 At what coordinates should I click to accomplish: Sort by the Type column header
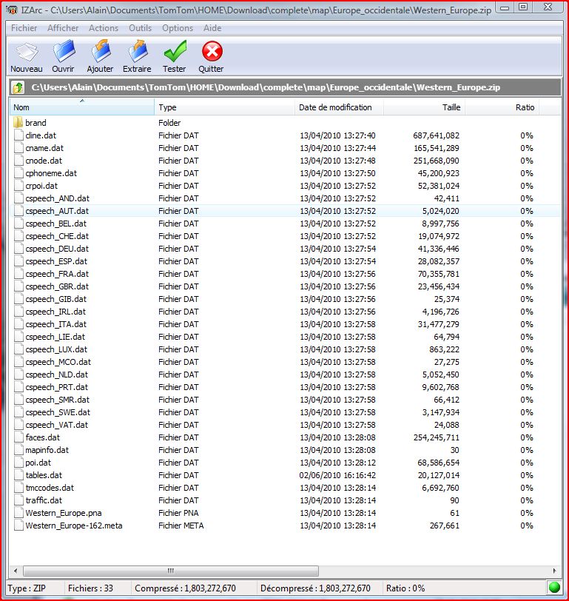click(x=224, y=107)
